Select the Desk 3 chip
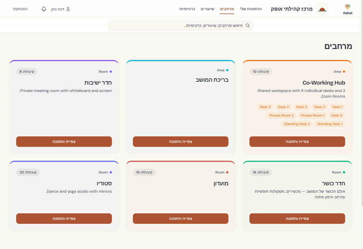Image resolution: width=363 pixels, height=249 pixels. (x=301, y=107)
